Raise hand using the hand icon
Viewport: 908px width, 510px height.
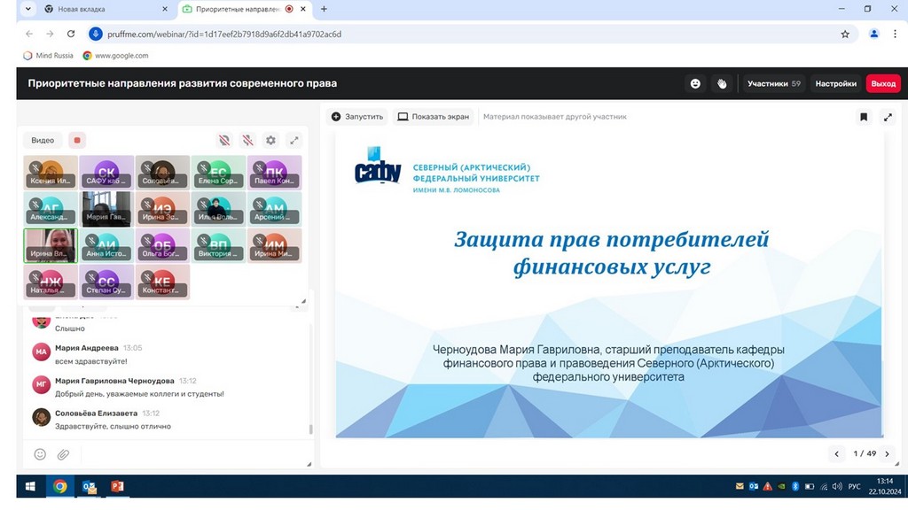pyautogui.click(x=722, y=83)
